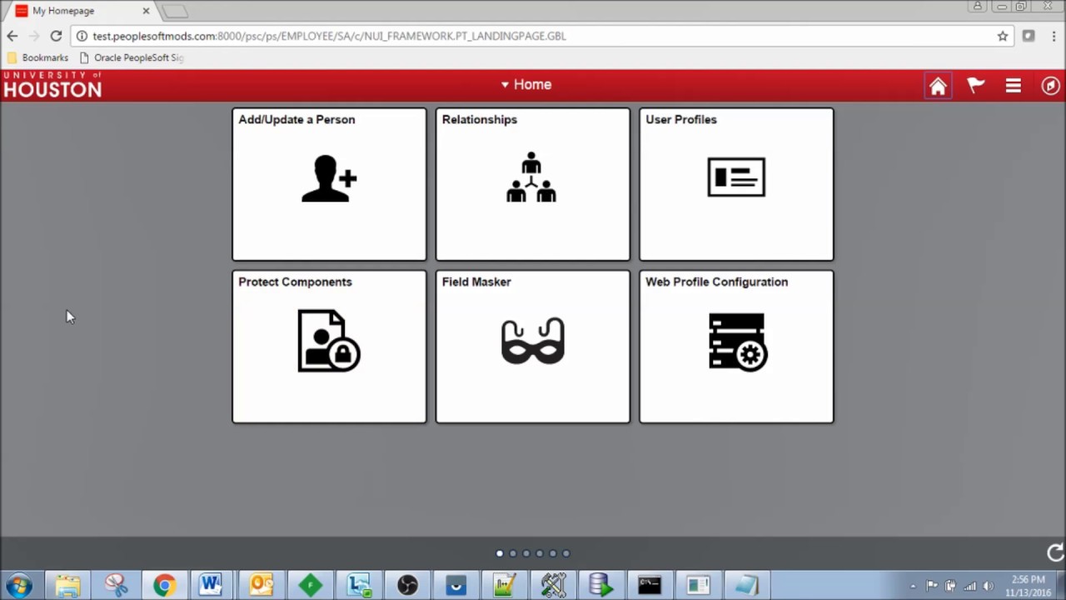Open the Snipping Tool taskbar icon
Screen dimensions: 1066x600
pos(116,585)
